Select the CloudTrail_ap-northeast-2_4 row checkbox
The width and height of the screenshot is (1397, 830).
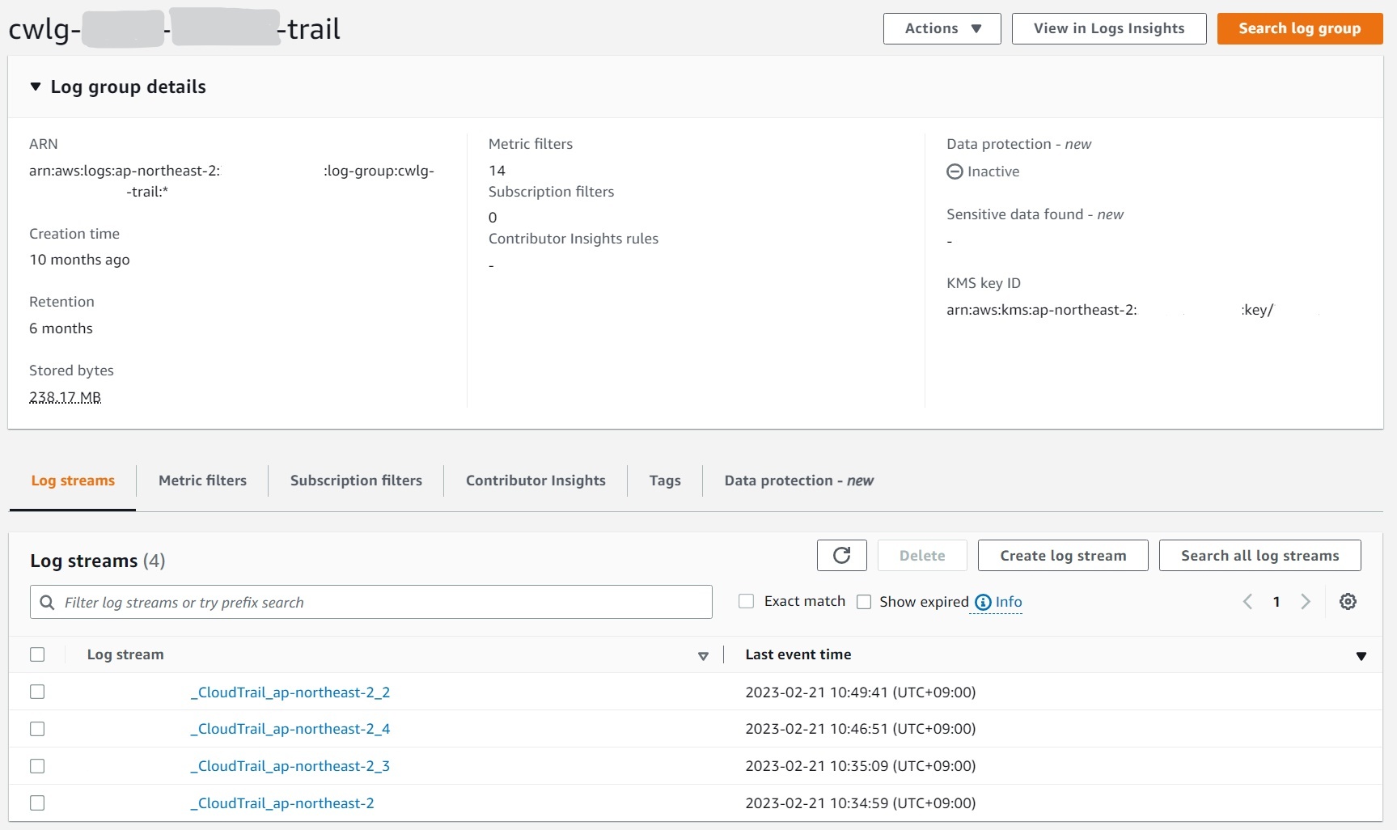coord(37,729)
